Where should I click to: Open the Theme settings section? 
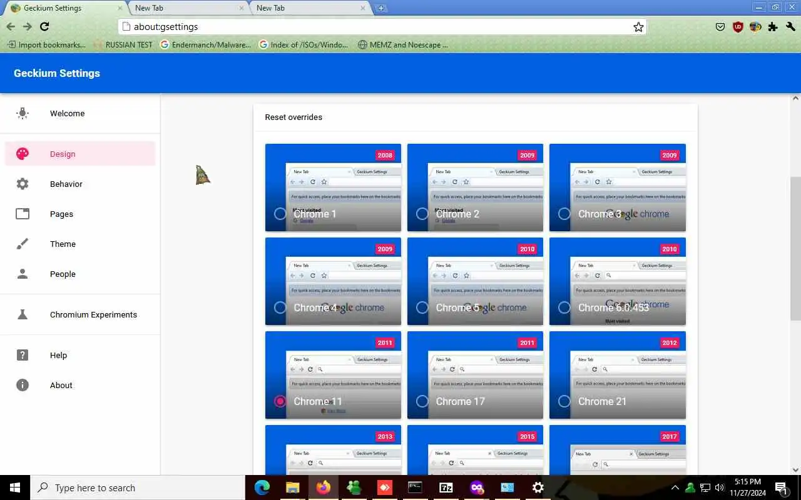coord(80,244)
